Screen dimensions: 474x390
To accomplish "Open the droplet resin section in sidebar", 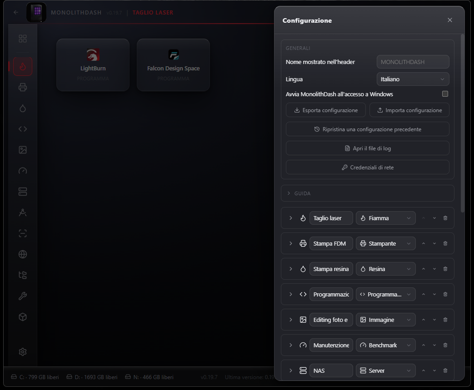I will (x=23, y=108).
